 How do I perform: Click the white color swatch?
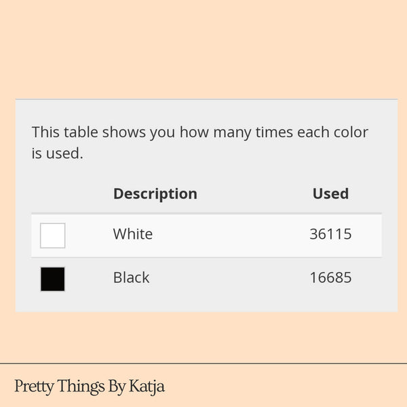[x=53, y=235]
